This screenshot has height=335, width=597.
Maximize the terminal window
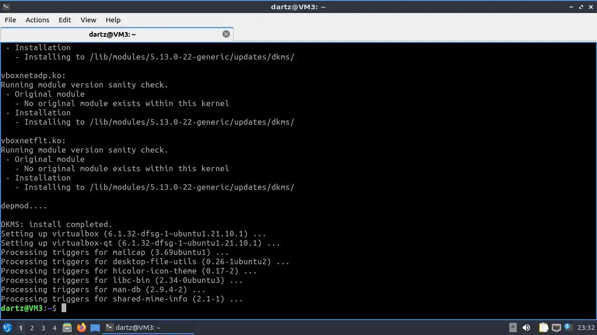581,7
